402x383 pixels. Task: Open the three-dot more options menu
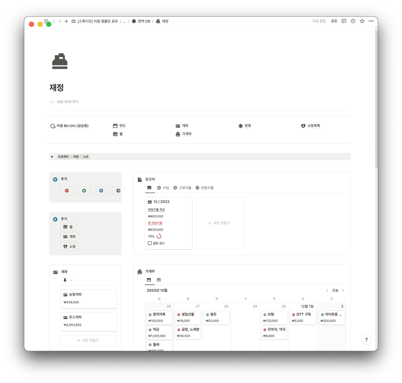tap(371, 21)
